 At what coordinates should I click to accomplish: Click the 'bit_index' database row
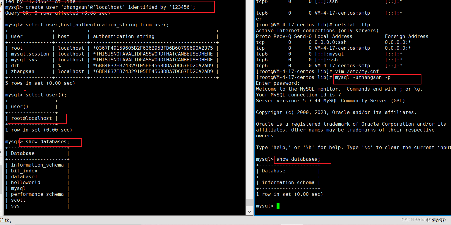click(x=24, y=171)
